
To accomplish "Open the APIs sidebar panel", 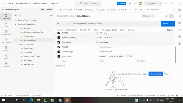I will [6, 25].
